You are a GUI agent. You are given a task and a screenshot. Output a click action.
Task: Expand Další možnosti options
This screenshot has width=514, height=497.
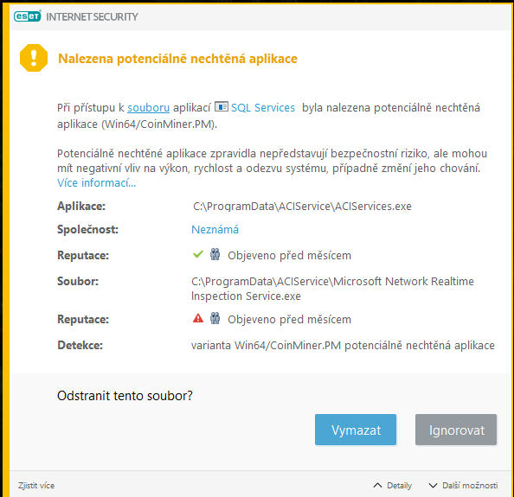464,485
